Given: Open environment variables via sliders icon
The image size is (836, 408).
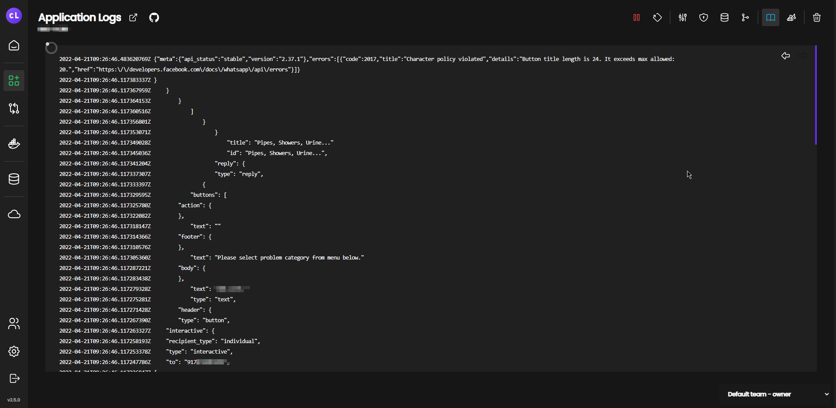Looking at the screenshot, I should pos(682,17).
